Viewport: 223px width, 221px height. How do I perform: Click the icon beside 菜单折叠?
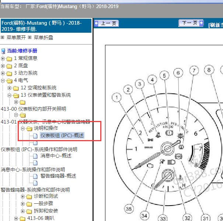29,38
